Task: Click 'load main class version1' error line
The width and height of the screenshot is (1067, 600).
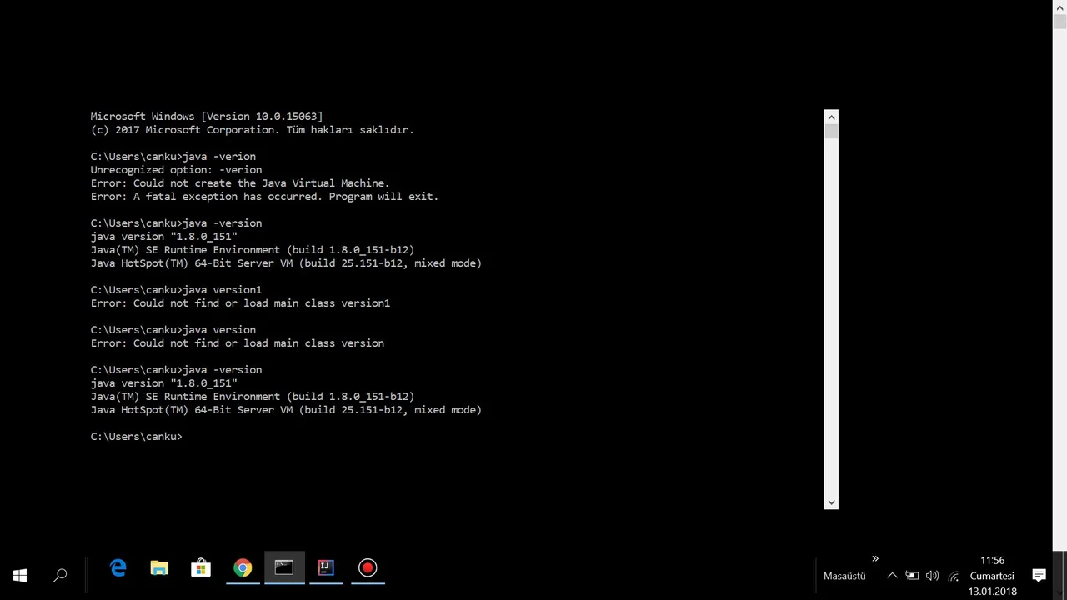Action: tap(240, 303)
